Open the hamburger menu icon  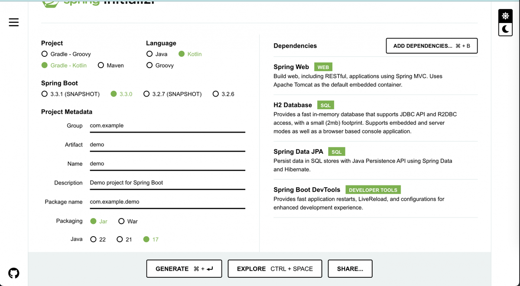pos(14,22)
